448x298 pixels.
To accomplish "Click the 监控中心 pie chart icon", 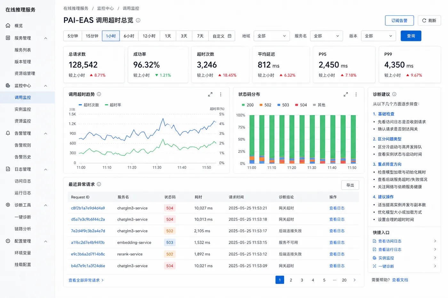I will coord(8,86).
